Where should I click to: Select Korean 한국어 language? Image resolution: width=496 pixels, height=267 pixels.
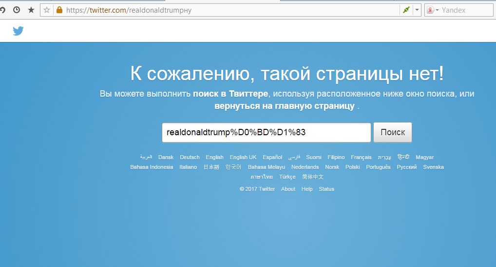point(233,167)
